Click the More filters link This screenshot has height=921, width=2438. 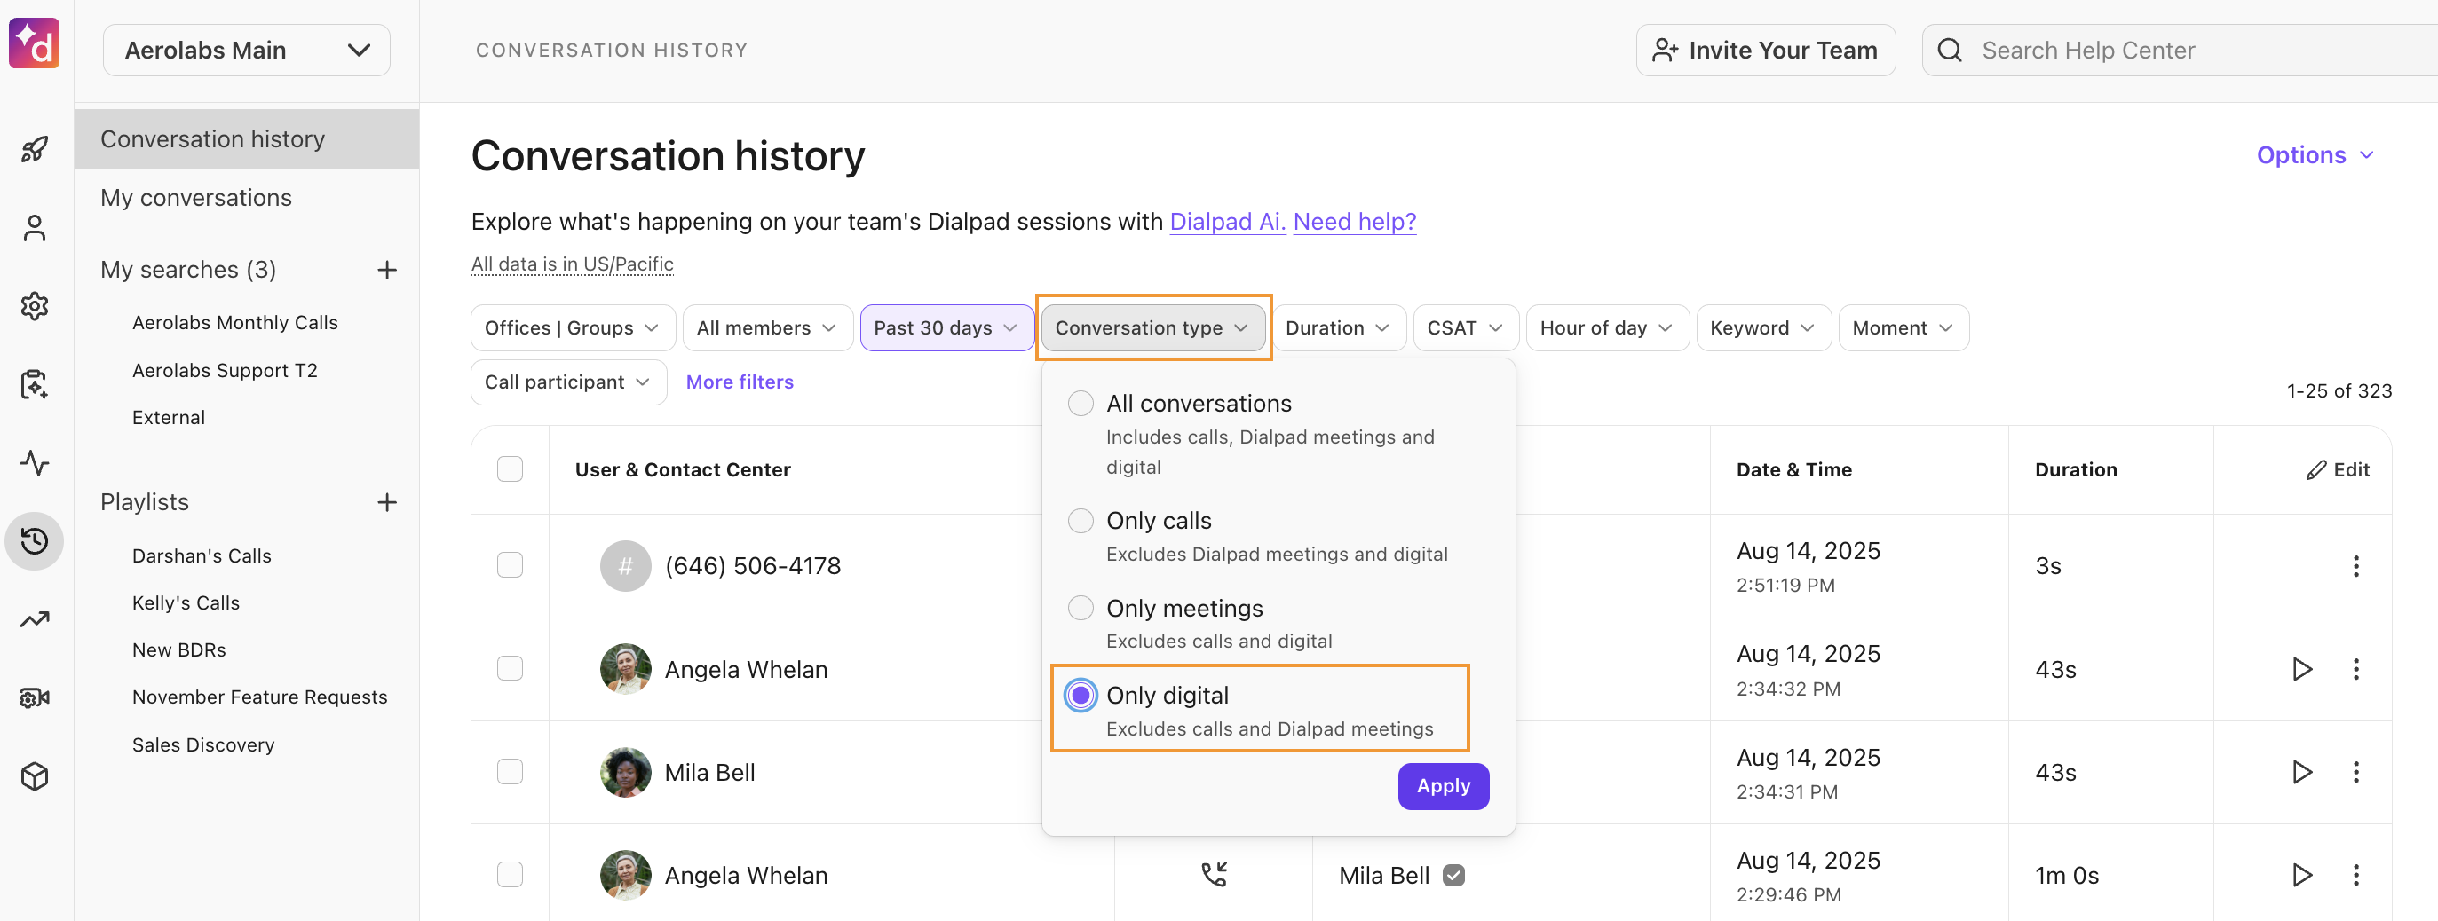pos(740,383)
